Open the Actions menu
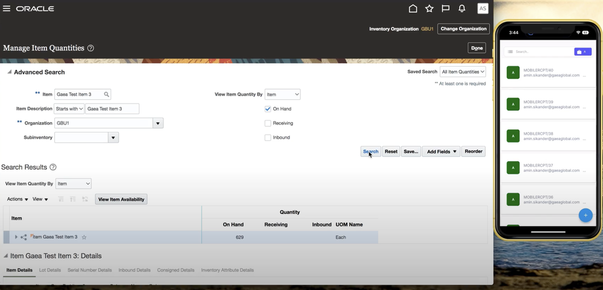603x290 pixels. pos(17,199)
